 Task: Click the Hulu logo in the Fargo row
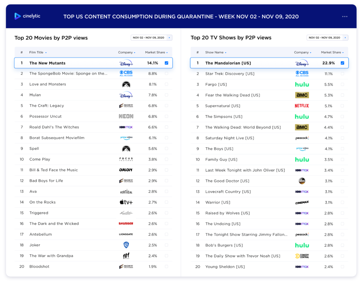coord(302,84)
